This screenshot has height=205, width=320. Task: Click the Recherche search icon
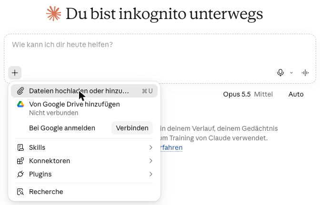(20, 192)
